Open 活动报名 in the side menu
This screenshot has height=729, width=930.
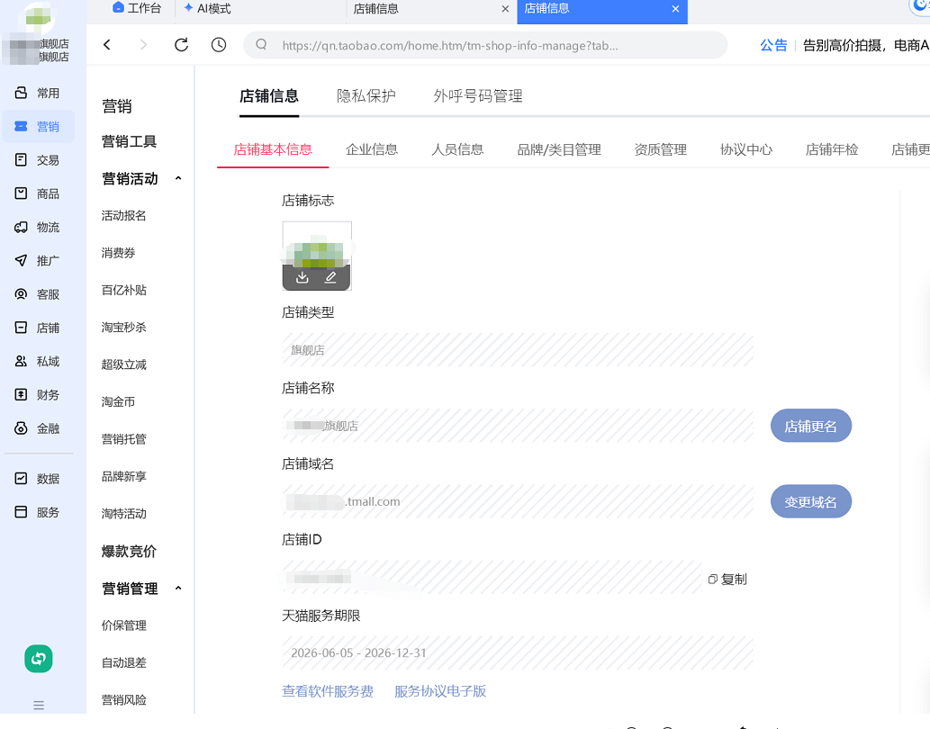[123, 215]
